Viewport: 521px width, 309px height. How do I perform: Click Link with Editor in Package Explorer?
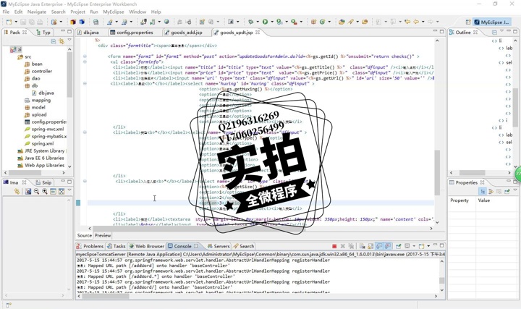[61, 41]
